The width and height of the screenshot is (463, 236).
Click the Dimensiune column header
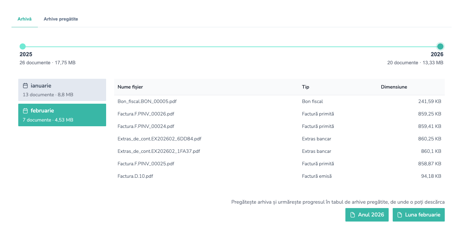(x=394, y=87)
